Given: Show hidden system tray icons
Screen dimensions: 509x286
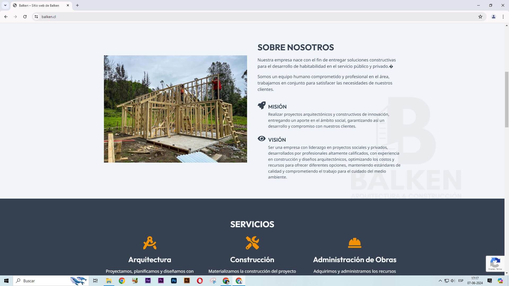Looking at the screenshot, I should pos(440,281).
